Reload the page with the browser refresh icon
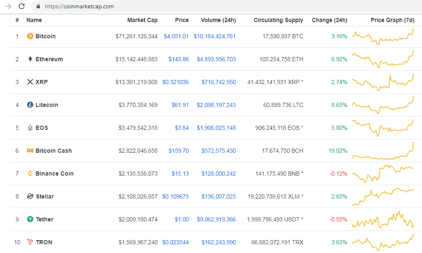Screen dimensions: 422x253 22,6
